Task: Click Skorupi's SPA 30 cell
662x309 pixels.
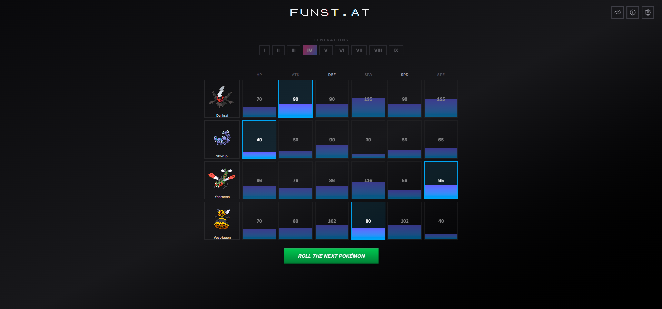Action: tap(368, 140)
